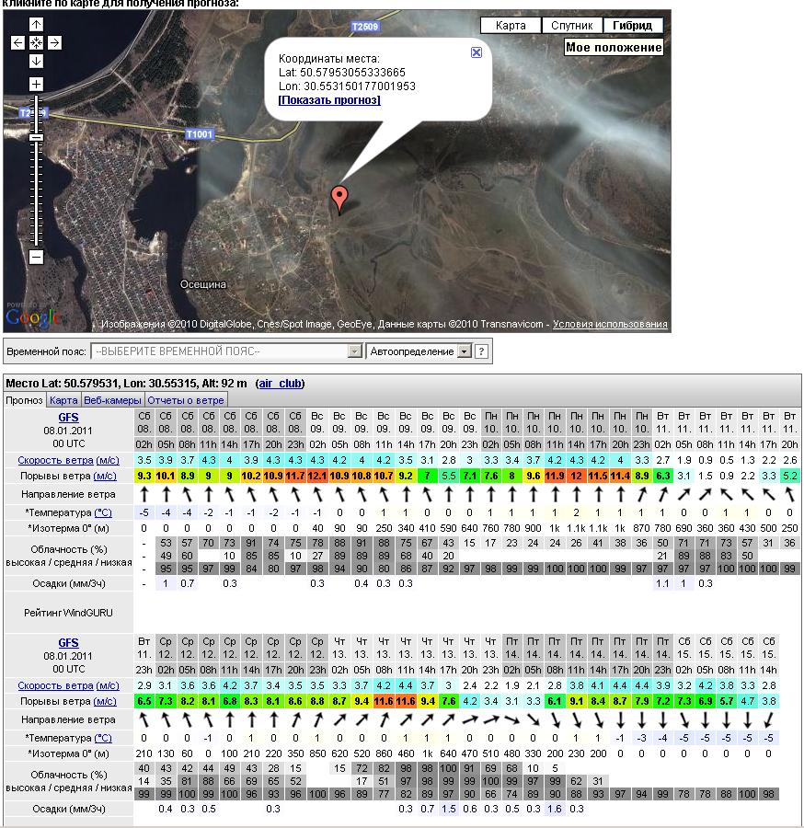The width and height of the screenshot is (804, 828).
Task: Open the Автоопределение dropdown
Action: click(464, 351)
